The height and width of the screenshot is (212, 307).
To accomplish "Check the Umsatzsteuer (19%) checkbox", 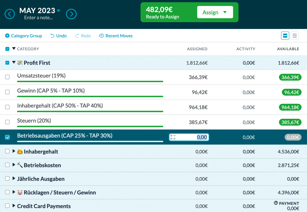I will (7, 77).
